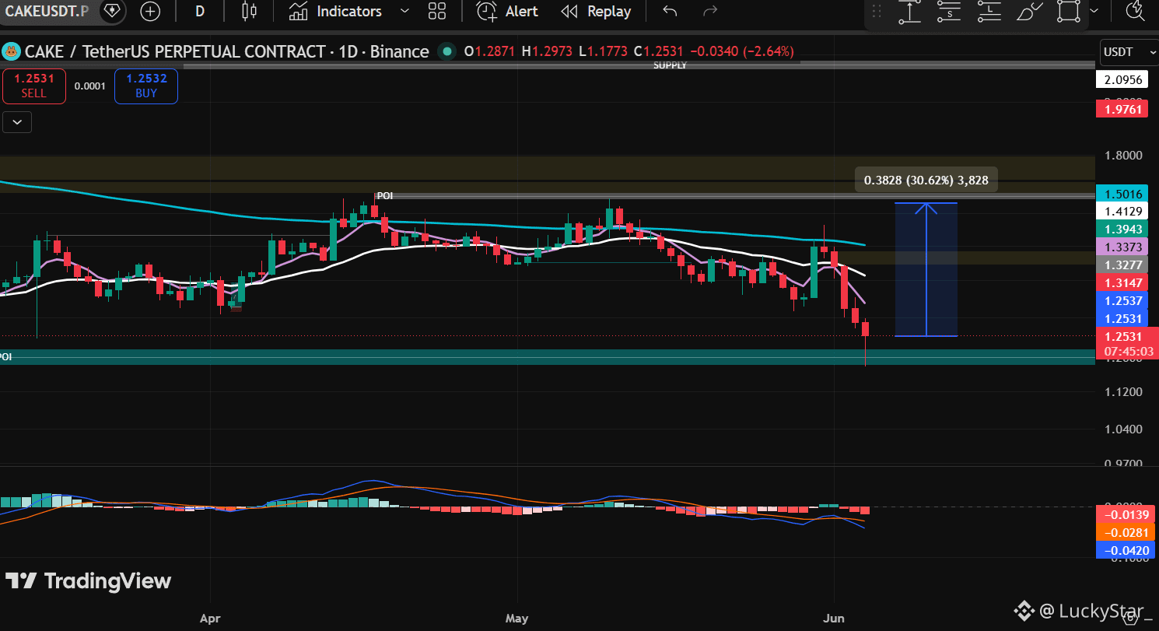Open chart settings hexagon icon at bottom right

coord(1129,618)
